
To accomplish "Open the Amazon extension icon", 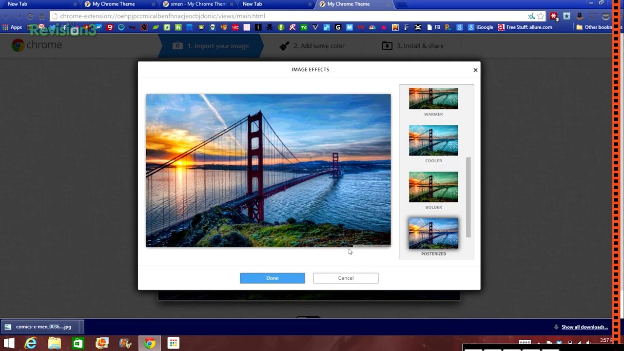I will pos(580,16).
